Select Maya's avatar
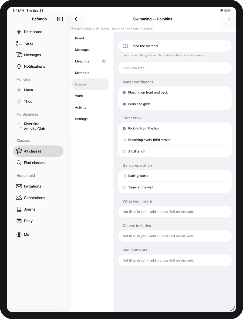Screen dimensions: 243x319 (x=19, y=90)
